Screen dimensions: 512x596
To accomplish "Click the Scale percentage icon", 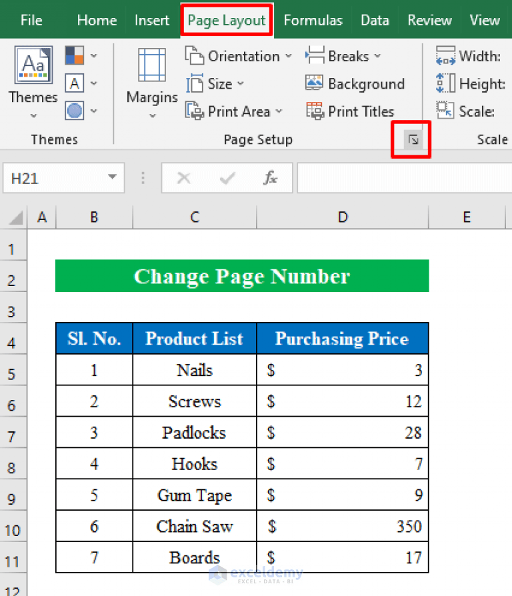I will point(445,111).
